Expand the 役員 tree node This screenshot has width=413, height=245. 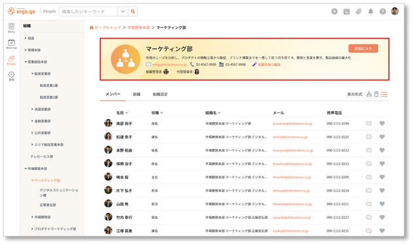pos(26,38)
